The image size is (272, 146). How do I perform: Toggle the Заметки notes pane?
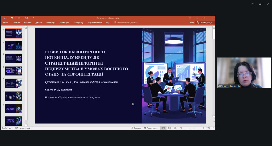point(136,128)
